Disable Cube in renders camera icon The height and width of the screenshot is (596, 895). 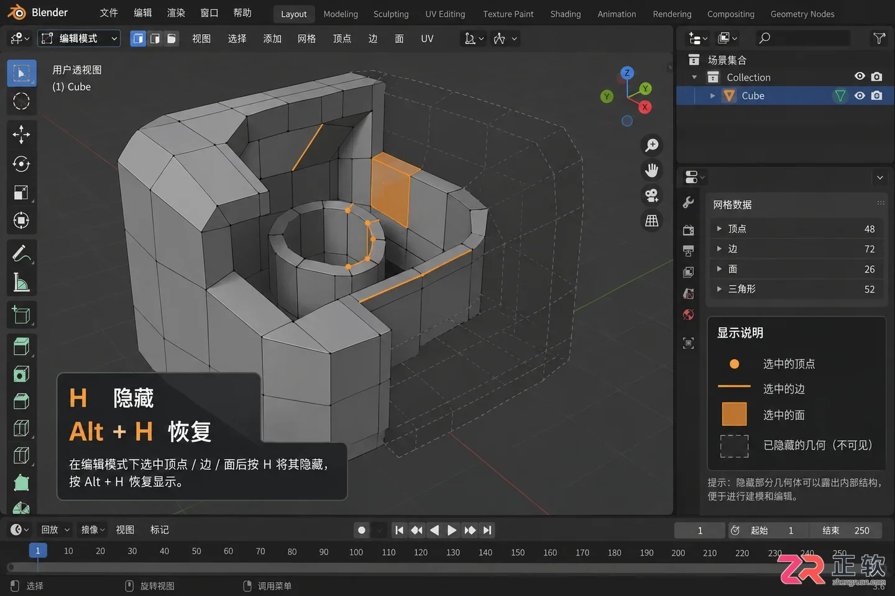[x=876, y=96]
